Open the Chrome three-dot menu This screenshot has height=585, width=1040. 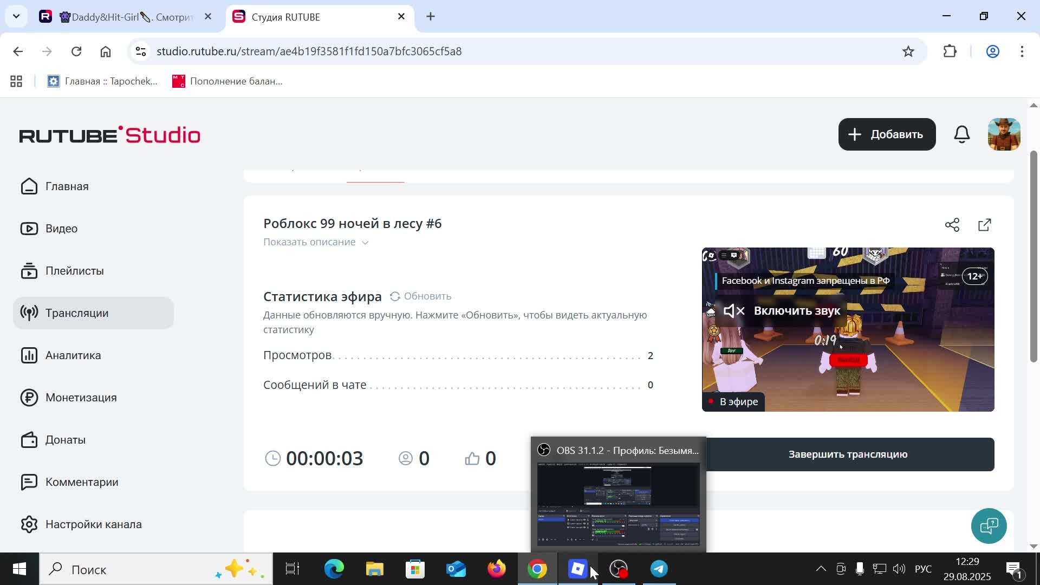pos(1023,51)
